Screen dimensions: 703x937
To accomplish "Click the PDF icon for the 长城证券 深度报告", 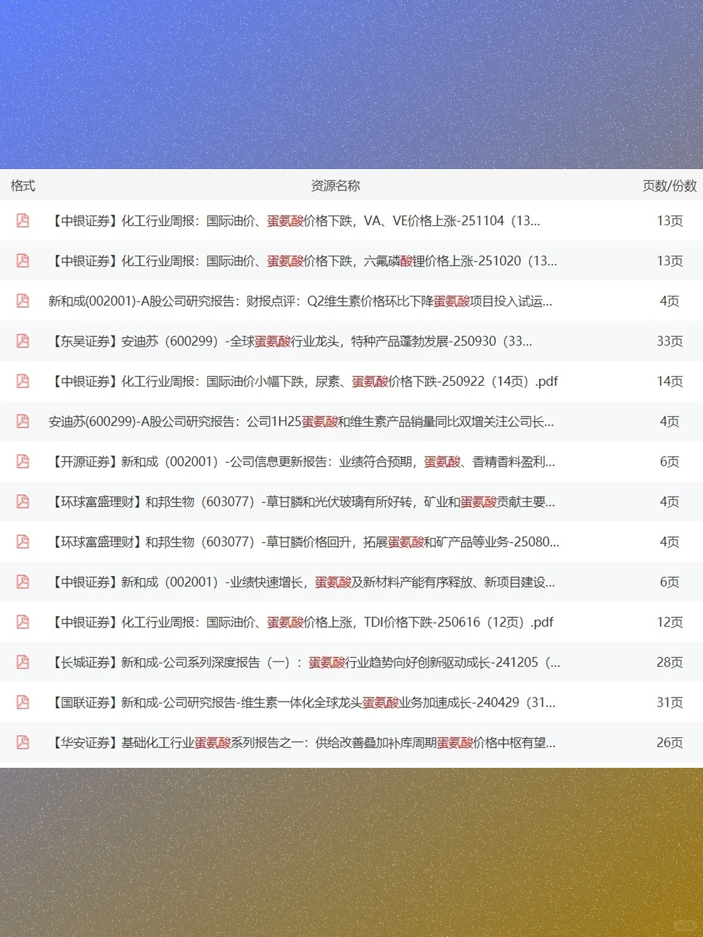I will tap(23, 662).
